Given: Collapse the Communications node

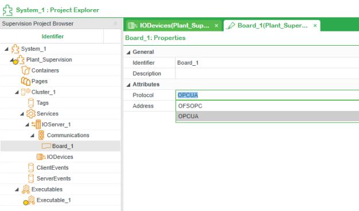Looking at the screenshot, I should tap(33, 136).
